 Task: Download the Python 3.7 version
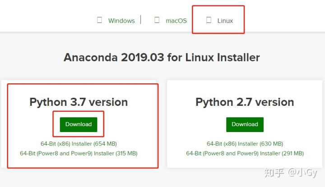79,124
